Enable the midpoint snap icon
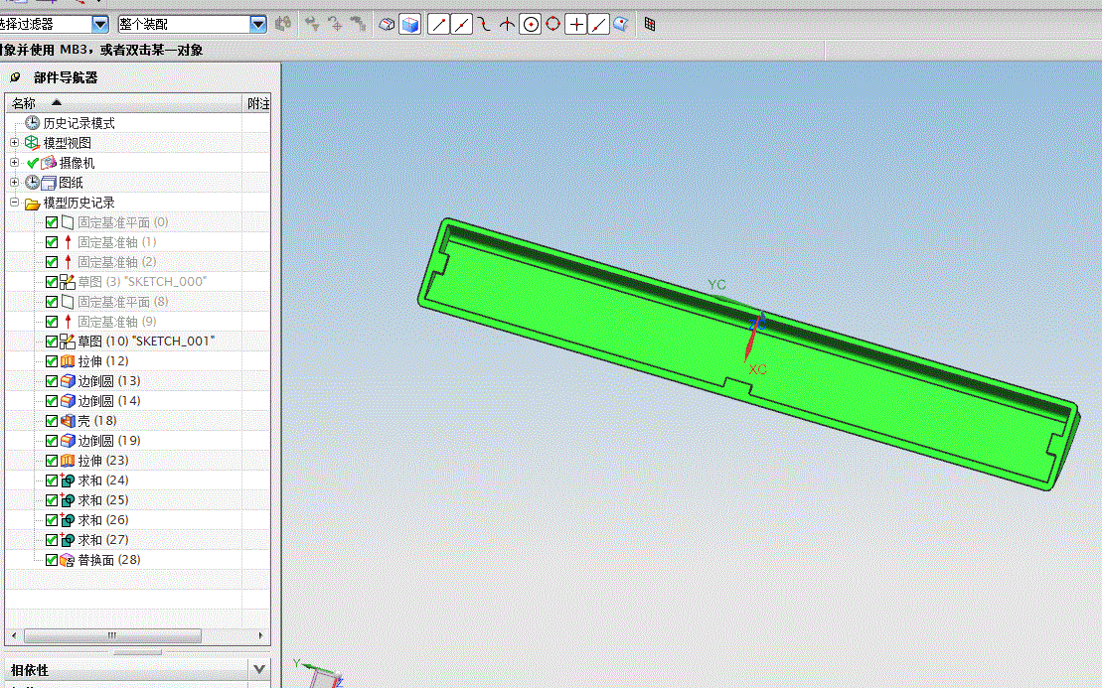Image resolution: width=1102 pixels, height=688 pixels. 461,25
